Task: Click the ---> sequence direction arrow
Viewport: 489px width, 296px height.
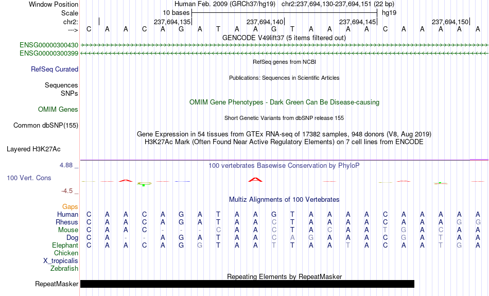Action: [73, 30]
